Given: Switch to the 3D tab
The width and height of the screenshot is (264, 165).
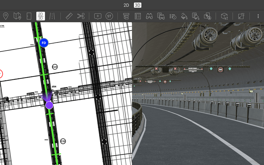Looking at the screenshot, I should tap(137, 5).
